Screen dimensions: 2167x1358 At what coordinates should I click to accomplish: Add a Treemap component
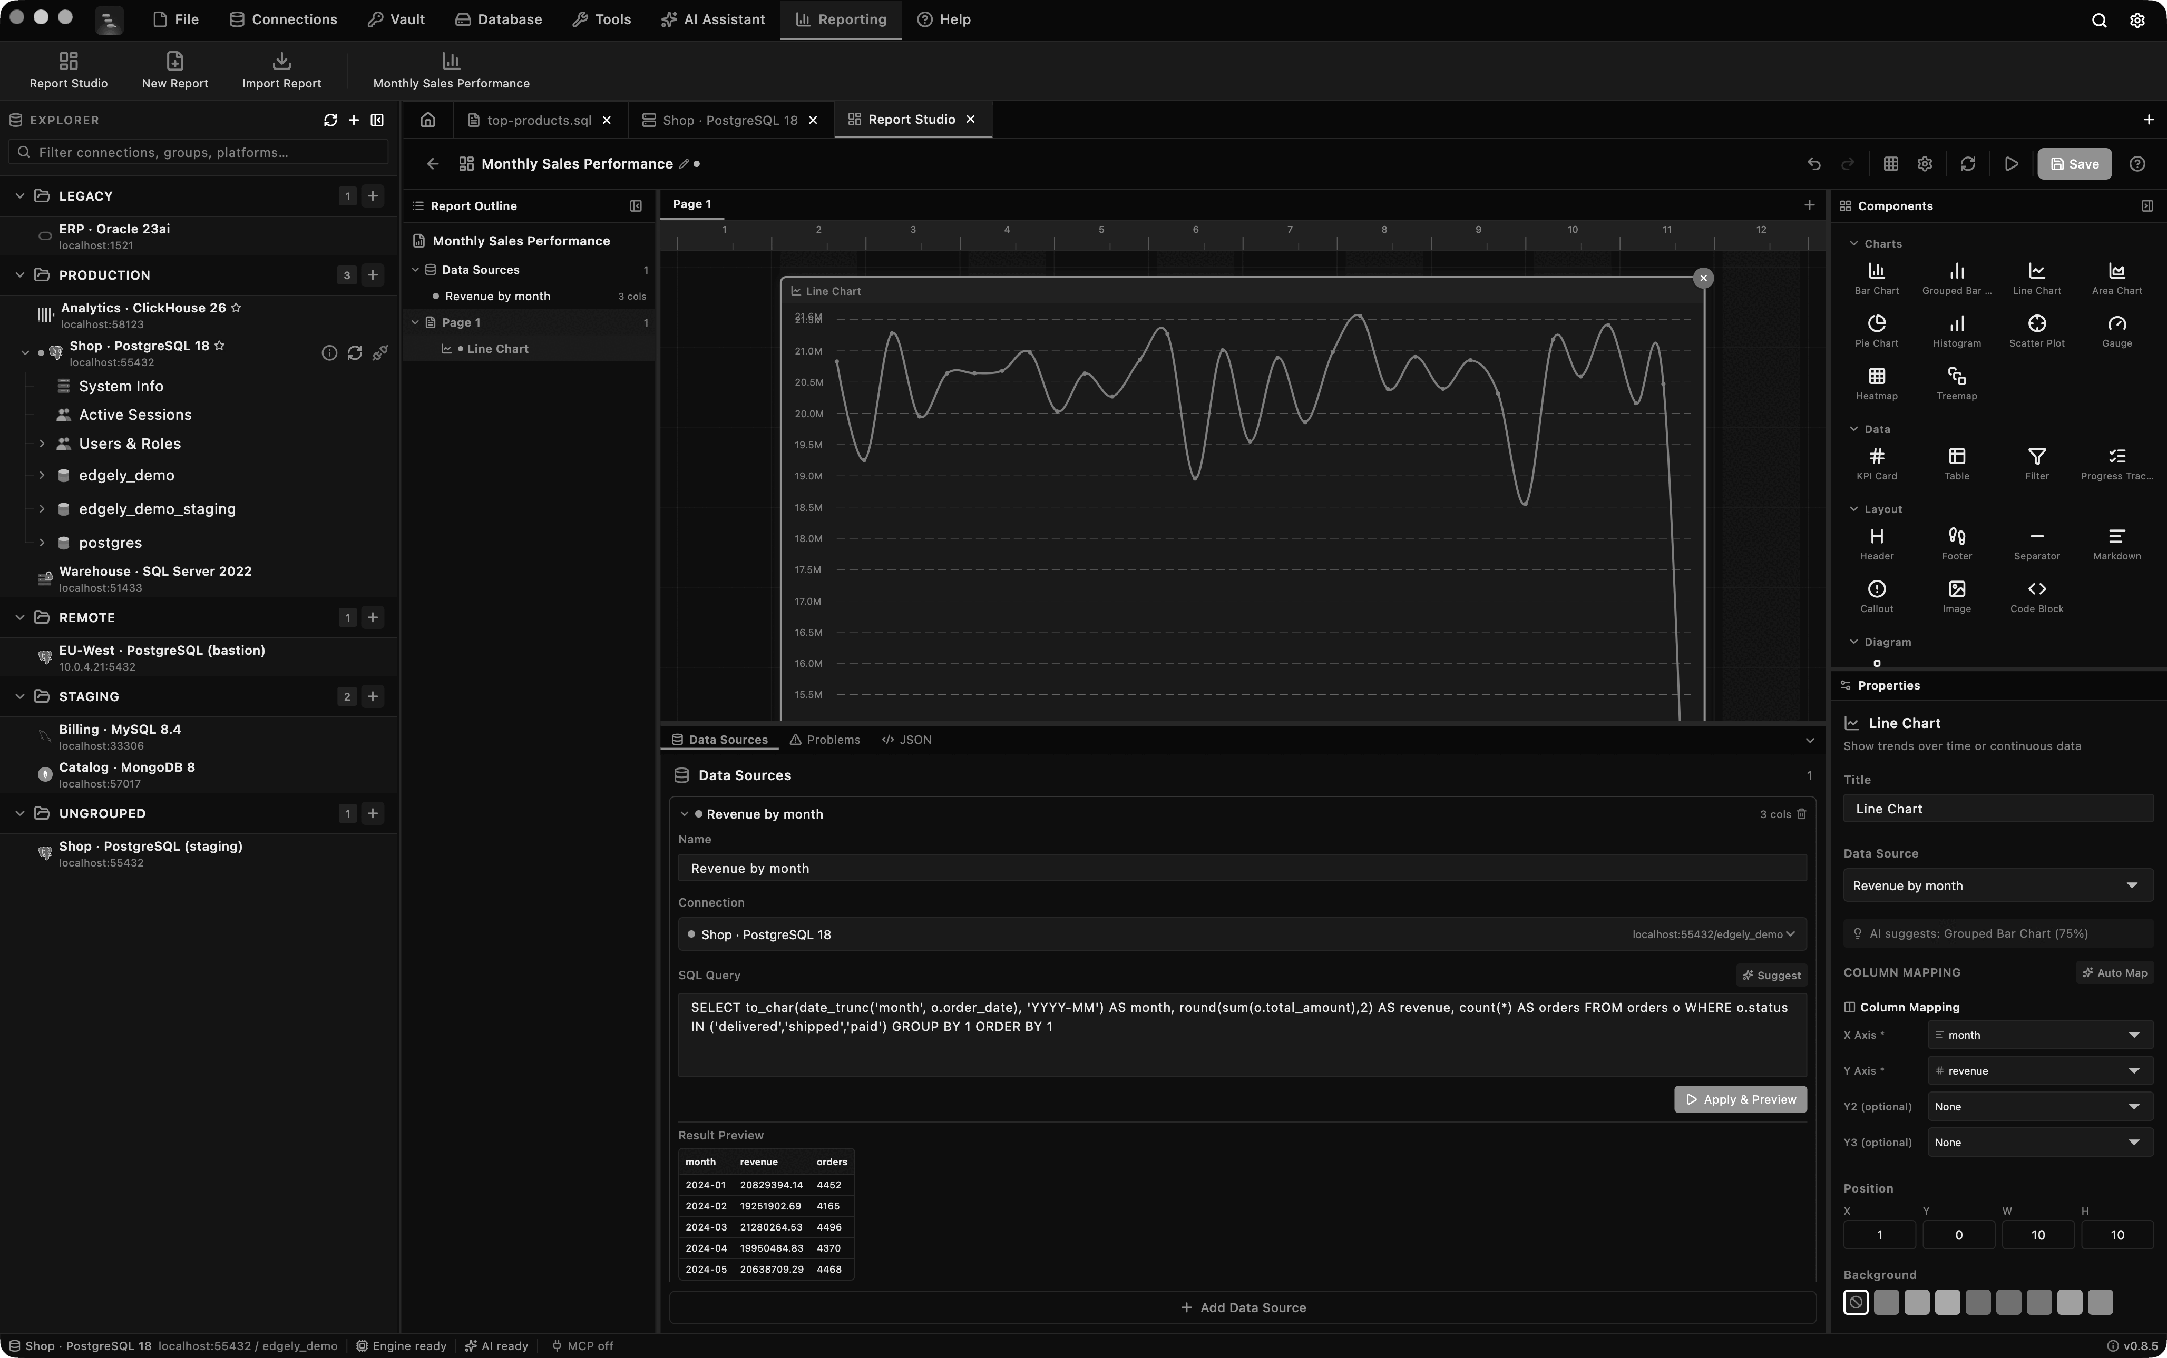point(1956,383)
